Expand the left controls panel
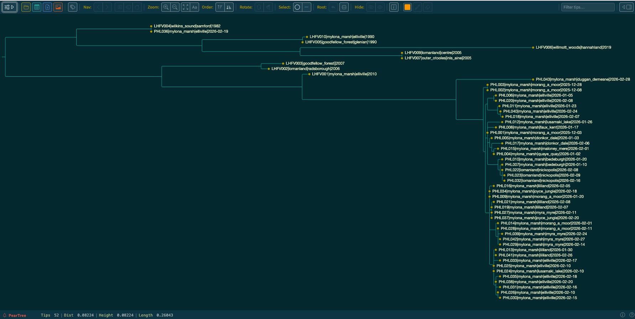 [x=9, y=7]
